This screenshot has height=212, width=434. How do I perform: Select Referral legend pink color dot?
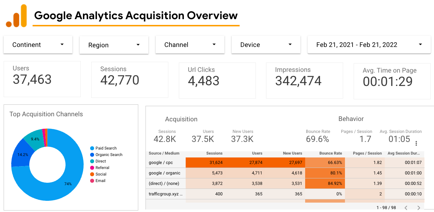92,168
